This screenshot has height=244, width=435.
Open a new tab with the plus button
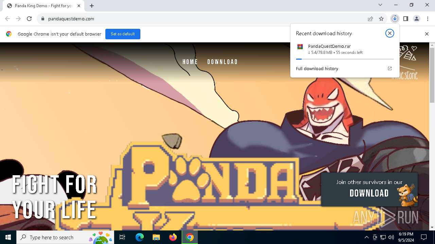tap(92, 6)
